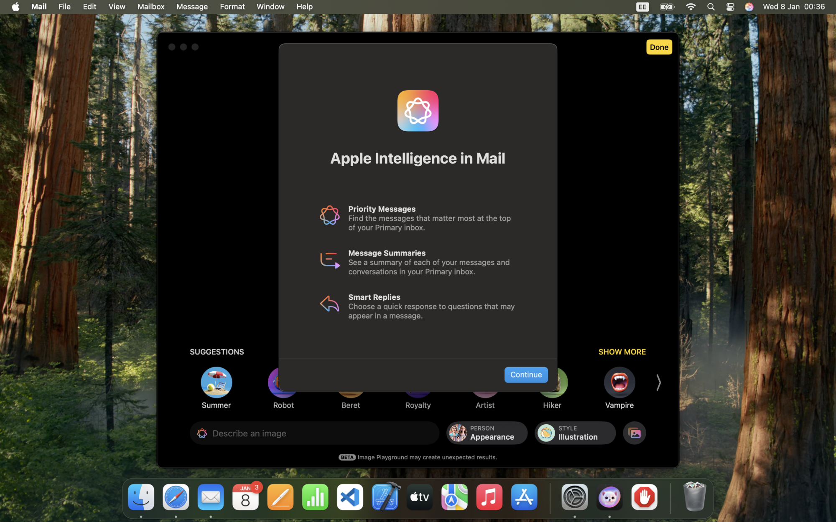Open the Mailbox menu
This screenshot has width=836, height=522.
(x=151, y=7)
